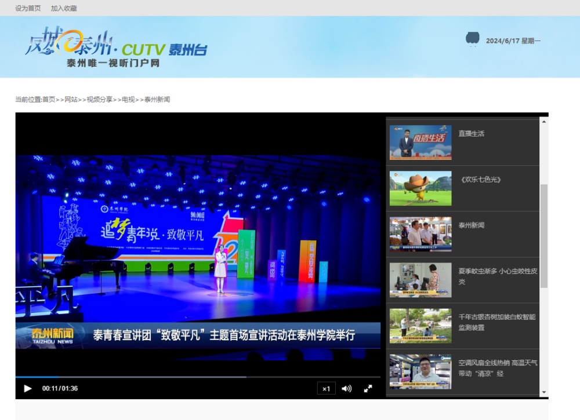Open the 直播生活 video thumbnail

coord(420,142)
